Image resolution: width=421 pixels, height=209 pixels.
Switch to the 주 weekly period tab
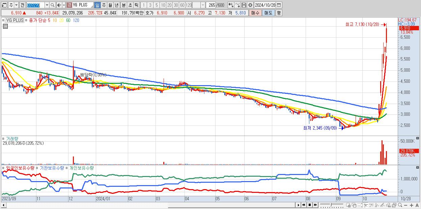pyautogui.click(x=104, y=5)
